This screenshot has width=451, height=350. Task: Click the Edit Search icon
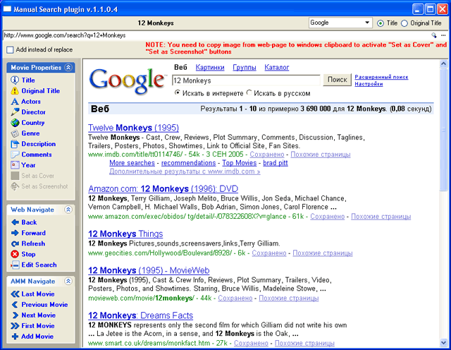tap(15, 265)
